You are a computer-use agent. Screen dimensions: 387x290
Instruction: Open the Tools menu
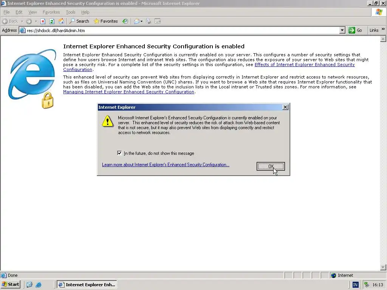pos(71,12)
